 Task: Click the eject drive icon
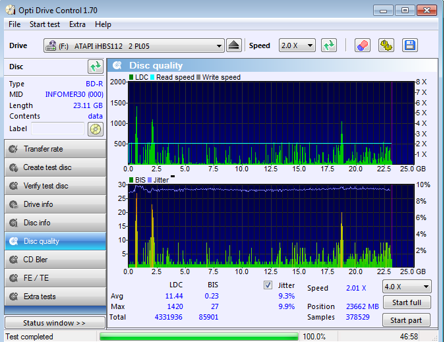[x=233, y=45]
